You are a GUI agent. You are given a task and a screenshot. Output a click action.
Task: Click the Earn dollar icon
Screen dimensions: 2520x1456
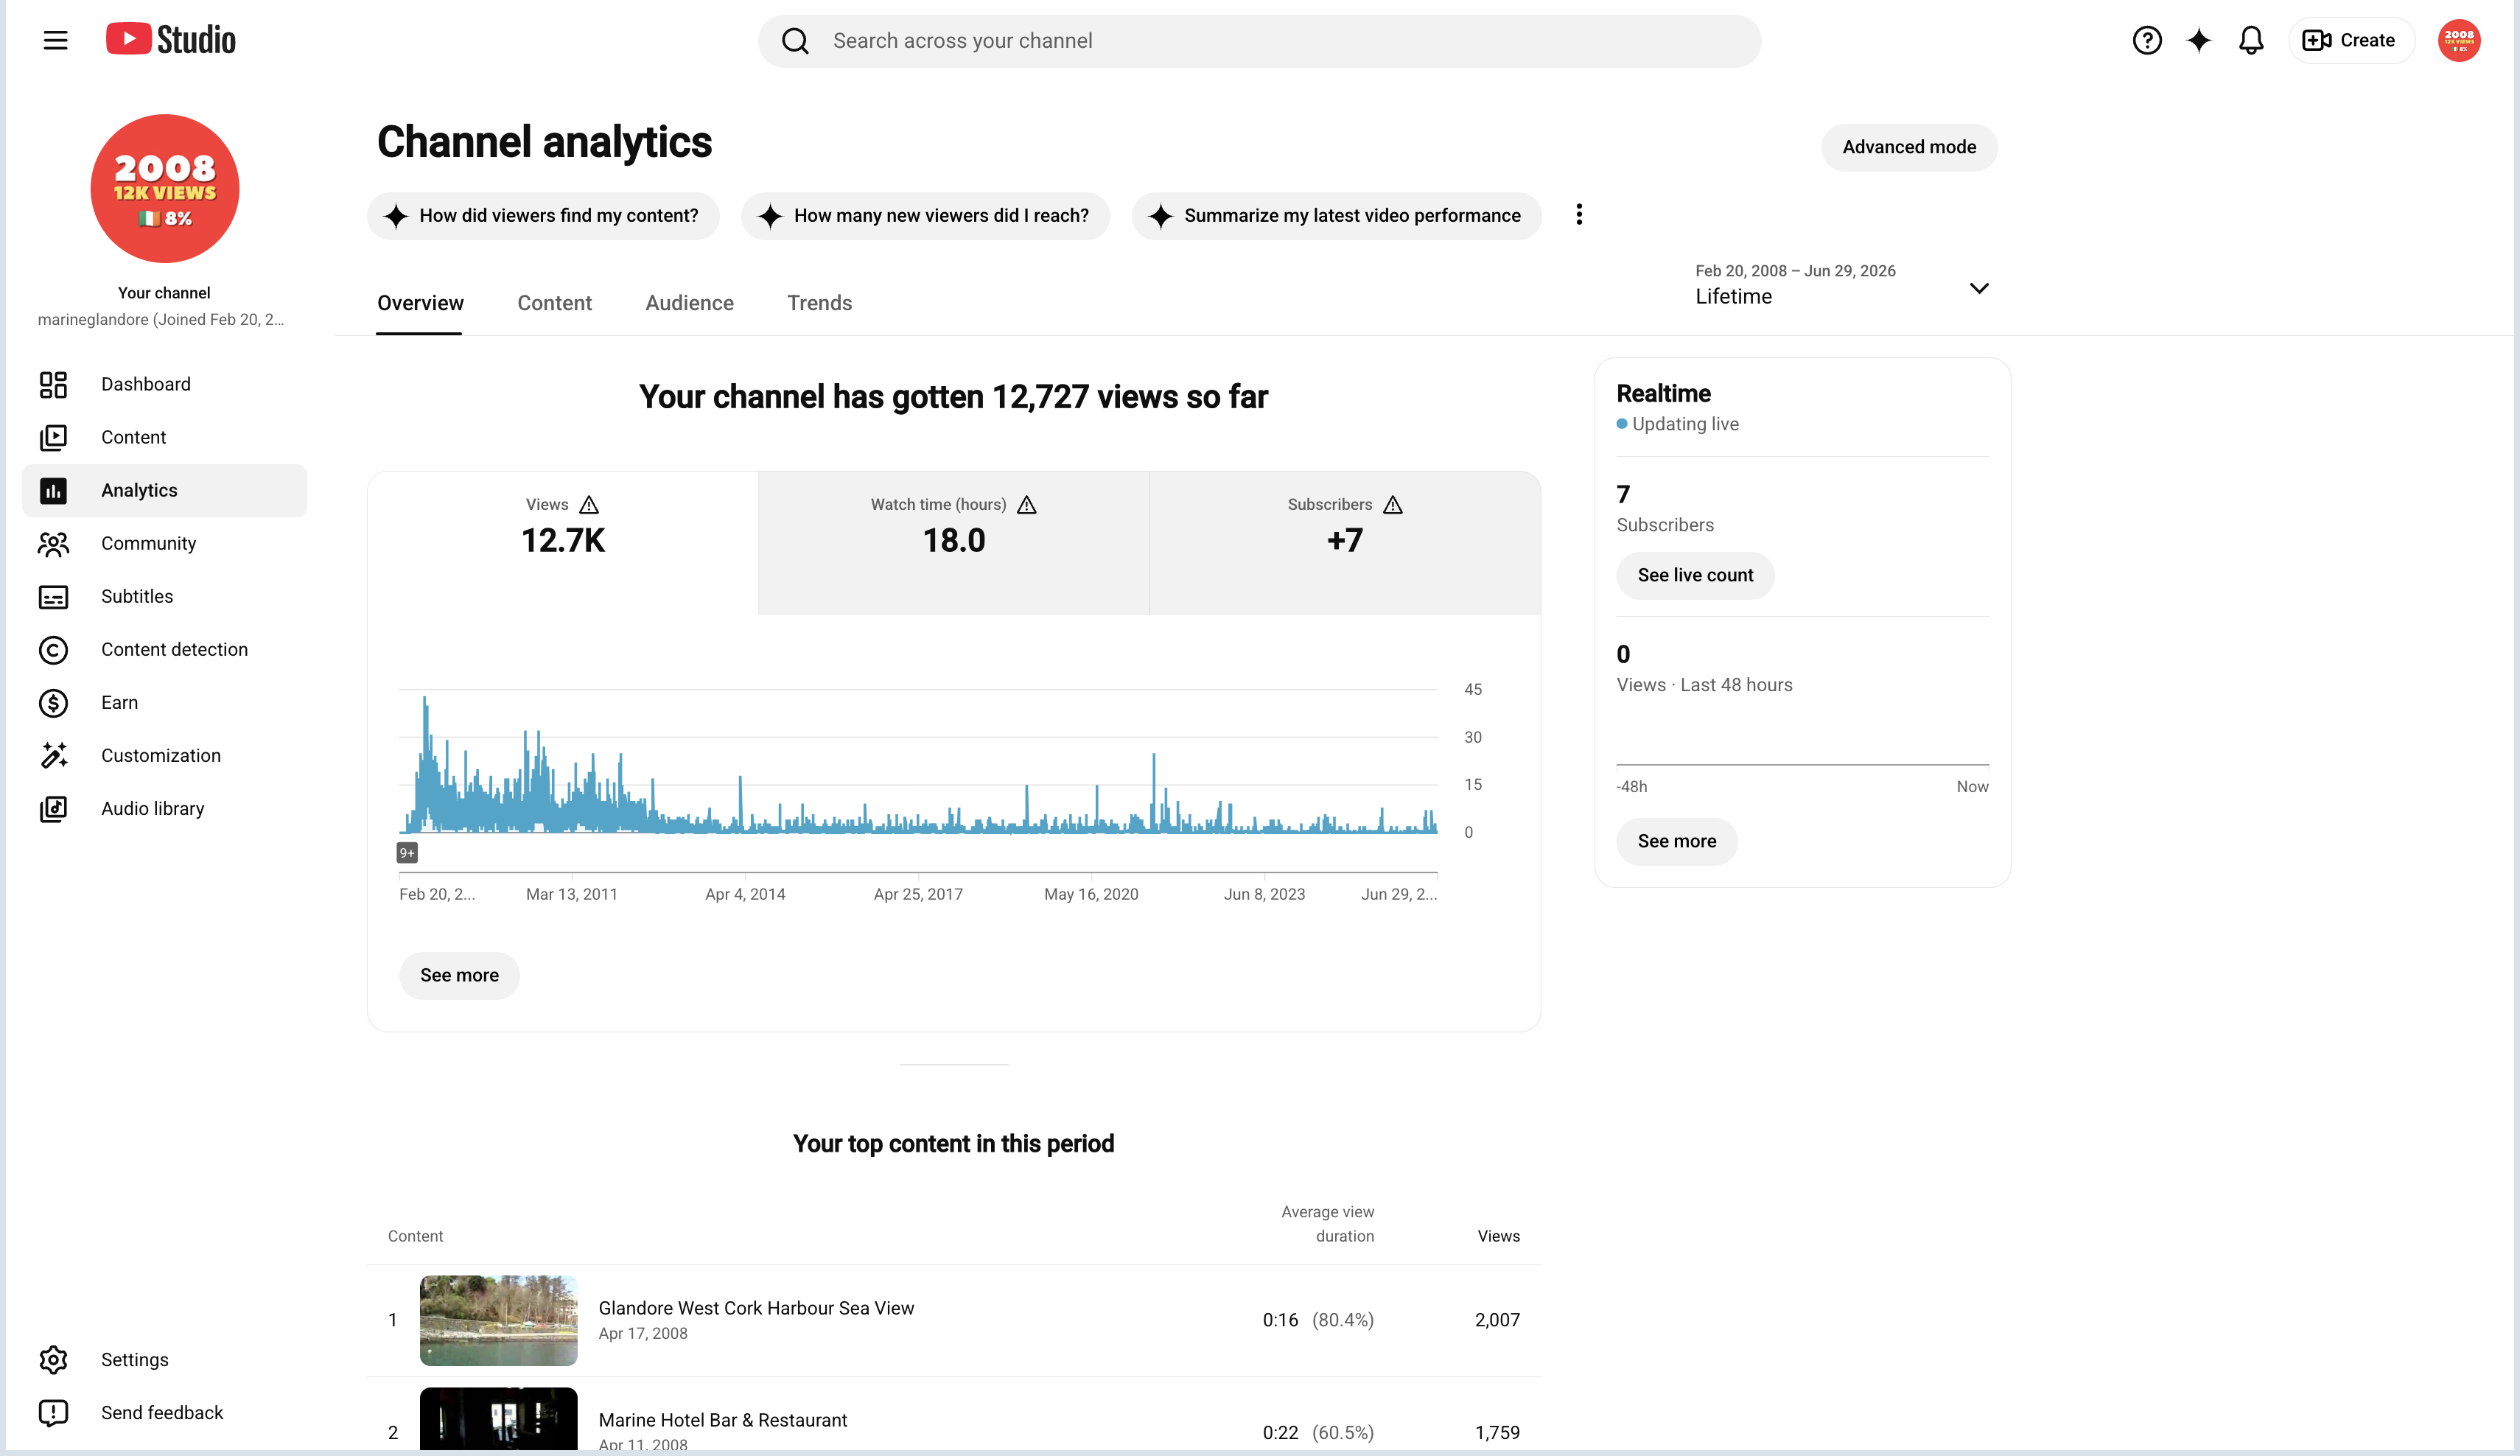53,702
